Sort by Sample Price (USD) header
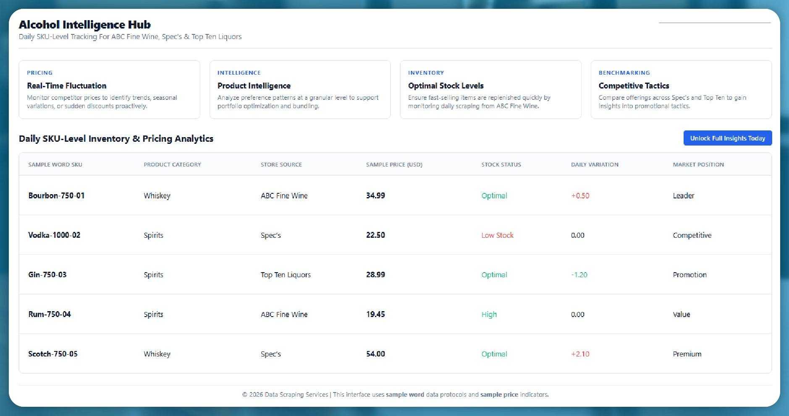 coord(394,165)
